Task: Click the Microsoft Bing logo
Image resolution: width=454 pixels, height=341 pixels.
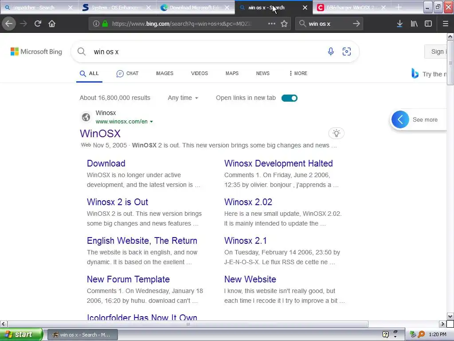Action: (x=36, y=52)
